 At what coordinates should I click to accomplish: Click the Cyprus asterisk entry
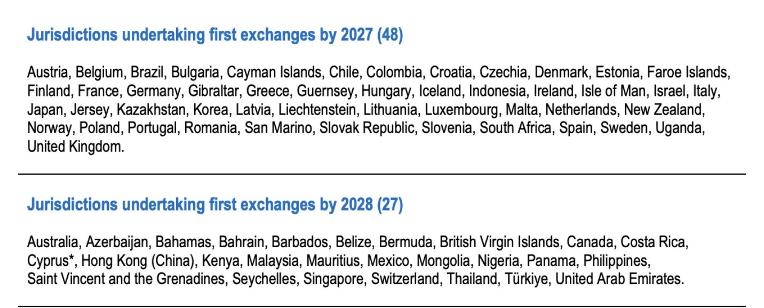[x=51, y=261]
